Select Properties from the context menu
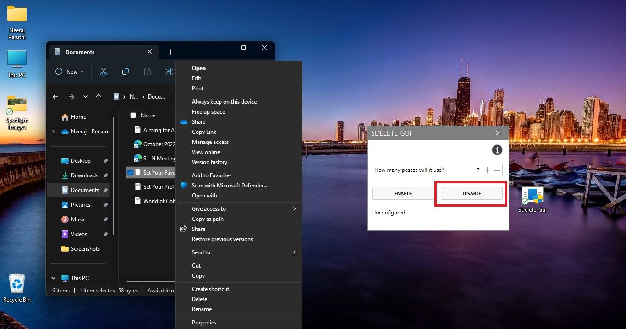This screenshot has height=329, width=626. pyautogui.click(x=204, y=323)
